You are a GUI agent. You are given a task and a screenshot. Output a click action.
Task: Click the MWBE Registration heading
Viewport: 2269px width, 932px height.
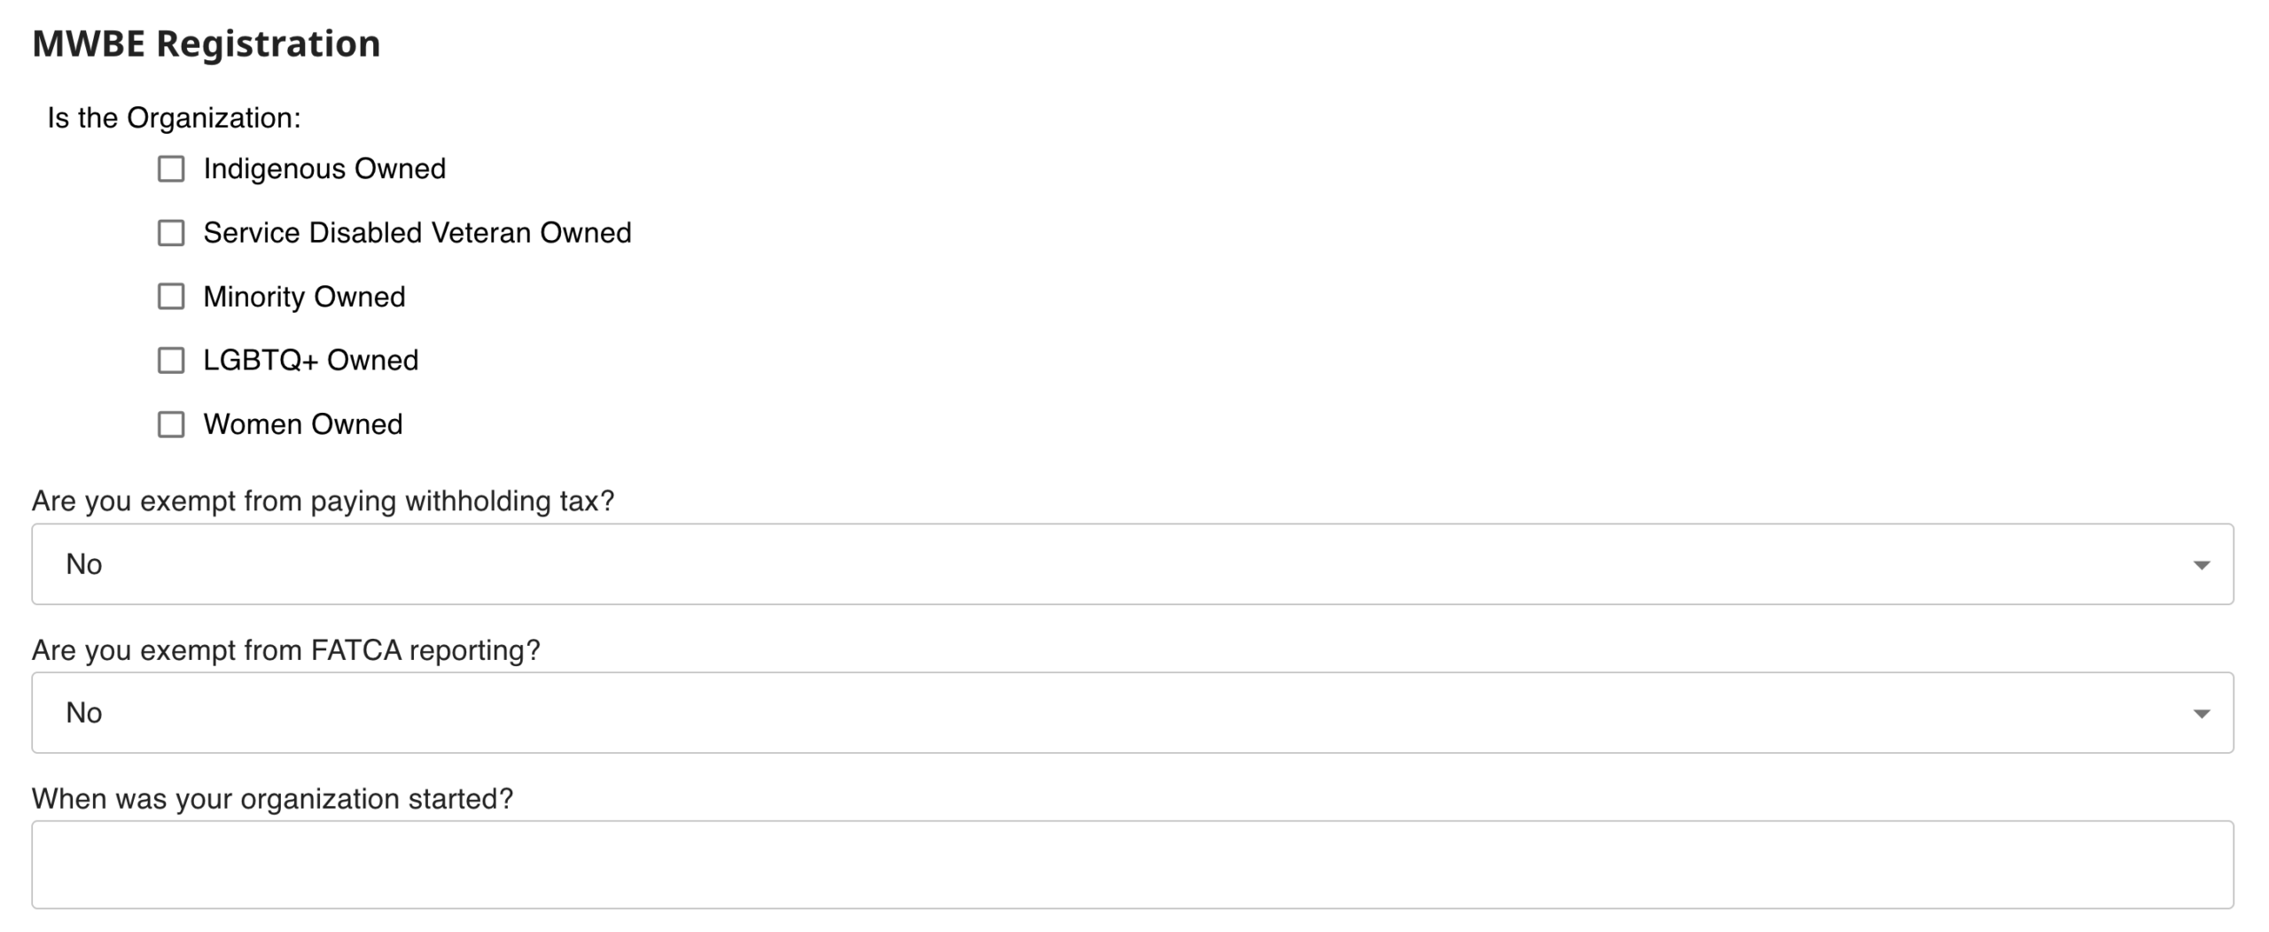point(207,43)
